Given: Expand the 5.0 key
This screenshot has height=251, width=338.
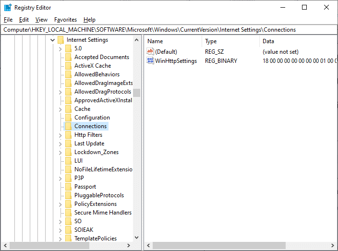Looking at the screenshot, I should 60,49.
